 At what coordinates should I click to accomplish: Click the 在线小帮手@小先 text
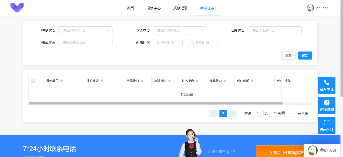pos(222,152)
